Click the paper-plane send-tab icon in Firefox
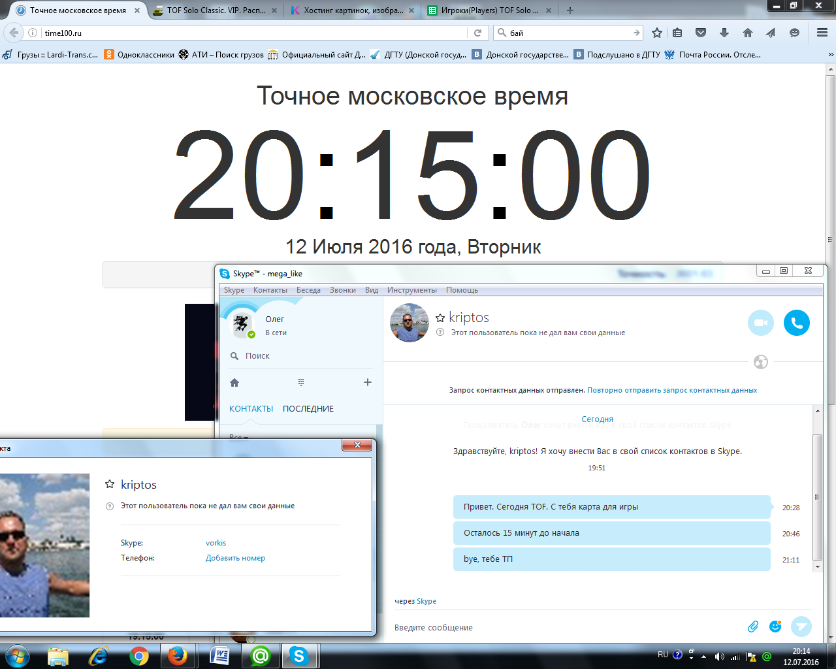This screenshot has height=669, width=836. (771, 33)
